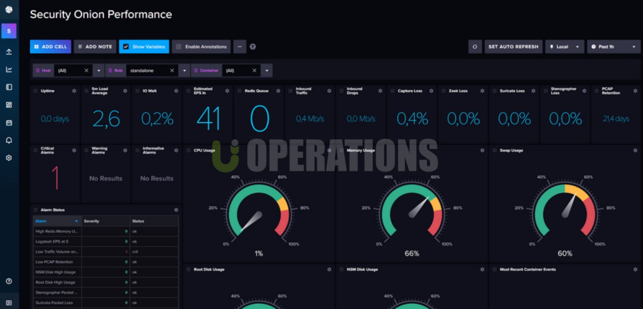Open the Local timezone dropdown

[x=565, y=46]
